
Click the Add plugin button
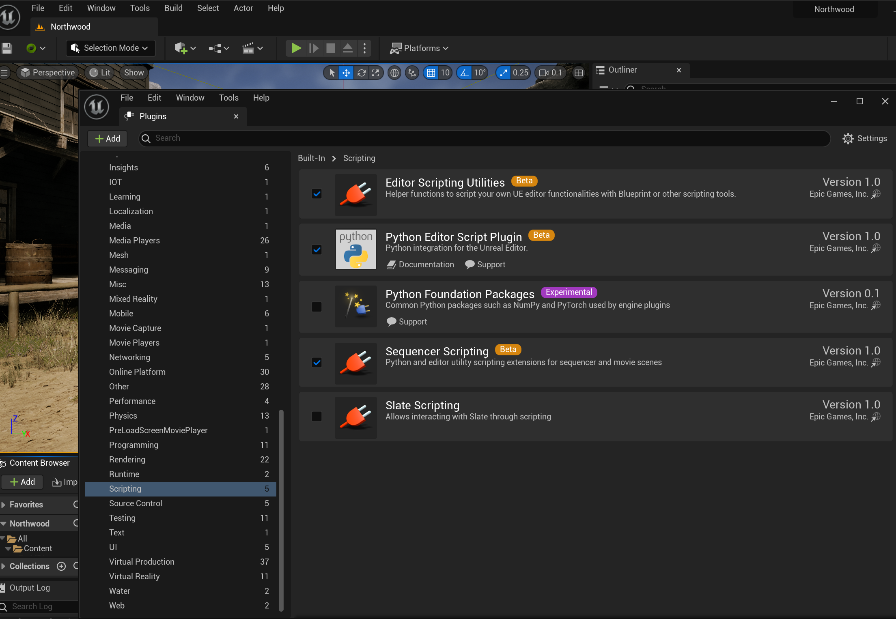tap(108, 139)
